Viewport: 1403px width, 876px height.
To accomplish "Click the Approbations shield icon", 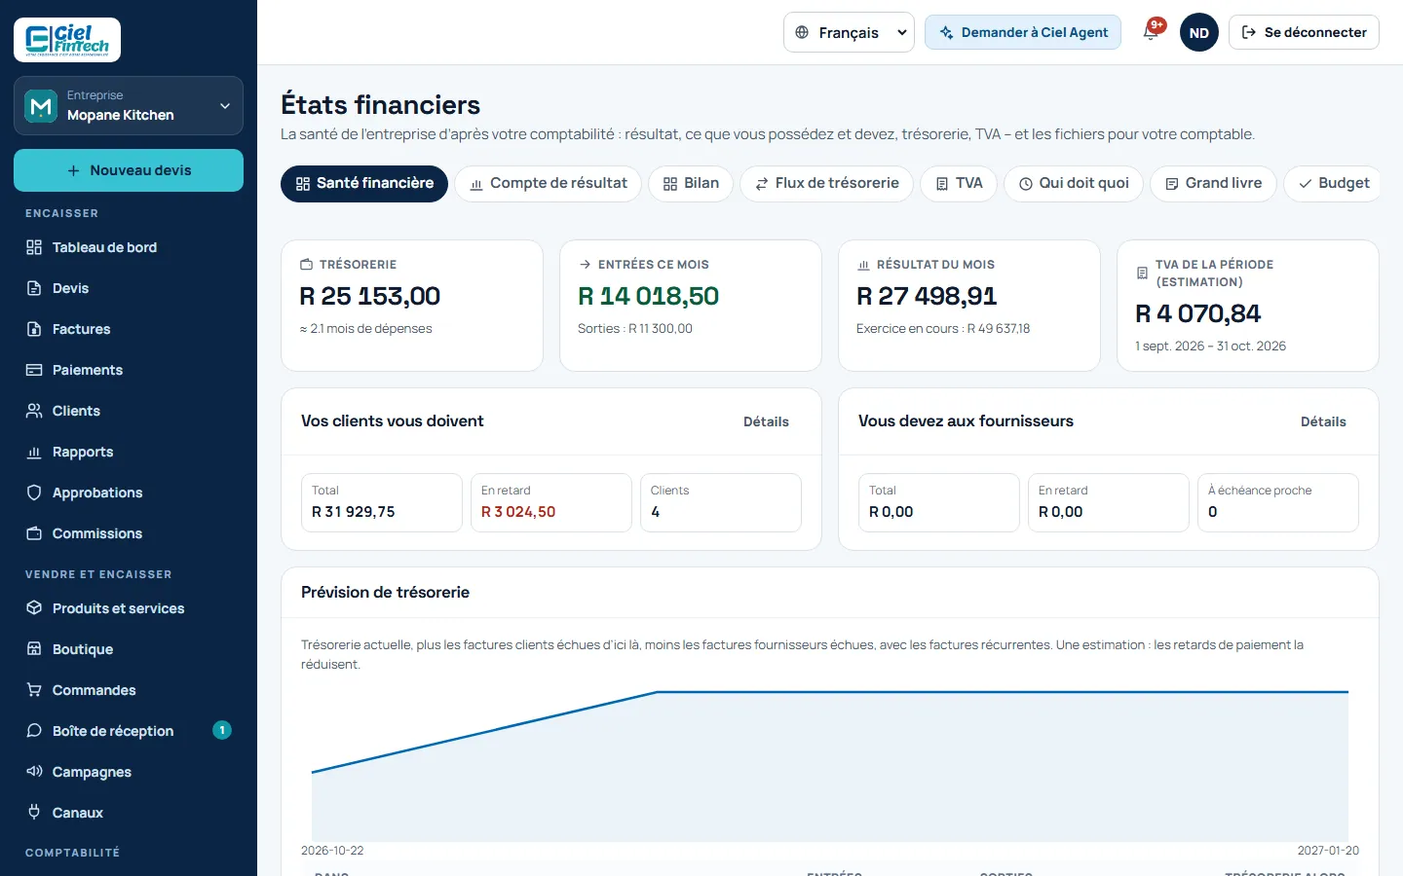I will [x=34, y=493].
